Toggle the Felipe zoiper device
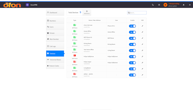The height and width of the screenshot is (110, 193). [x=132, y=63]
